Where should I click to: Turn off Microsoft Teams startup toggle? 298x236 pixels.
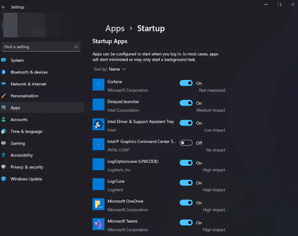186,222
